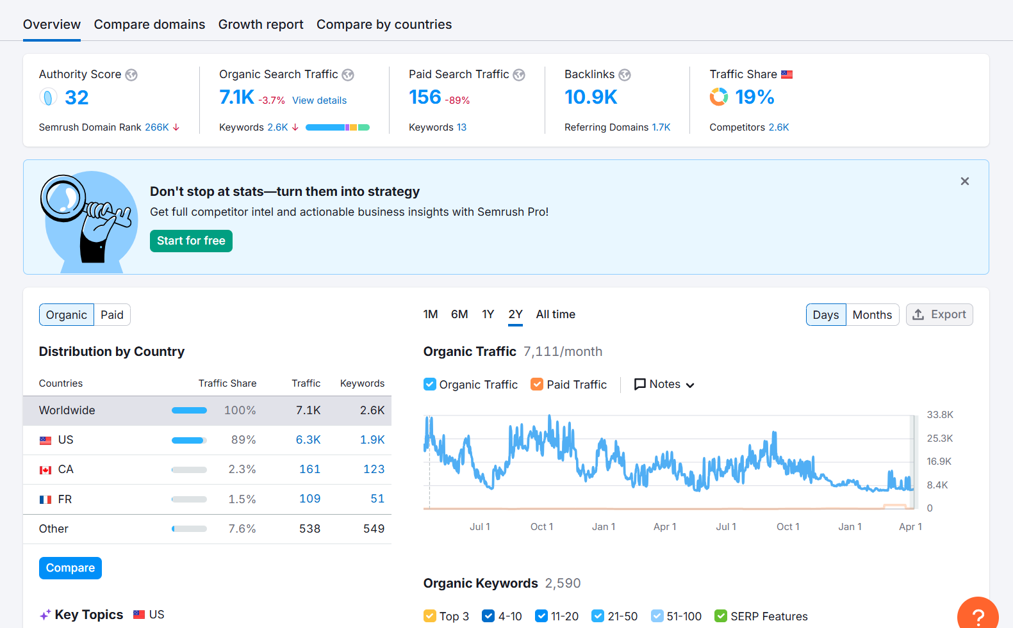
Task: Open the Compare domains tab
Action: click(x=149, y=24)
